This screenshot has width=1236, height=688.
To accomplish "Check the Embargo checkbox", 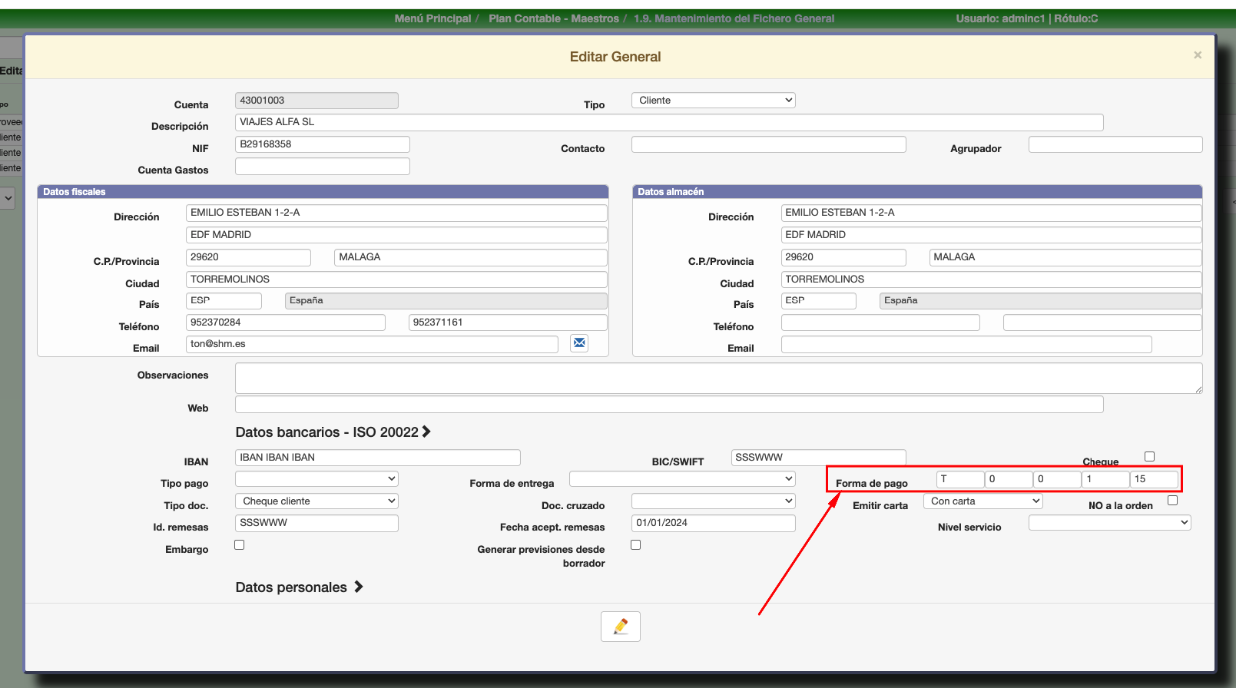I will (240, 545).
